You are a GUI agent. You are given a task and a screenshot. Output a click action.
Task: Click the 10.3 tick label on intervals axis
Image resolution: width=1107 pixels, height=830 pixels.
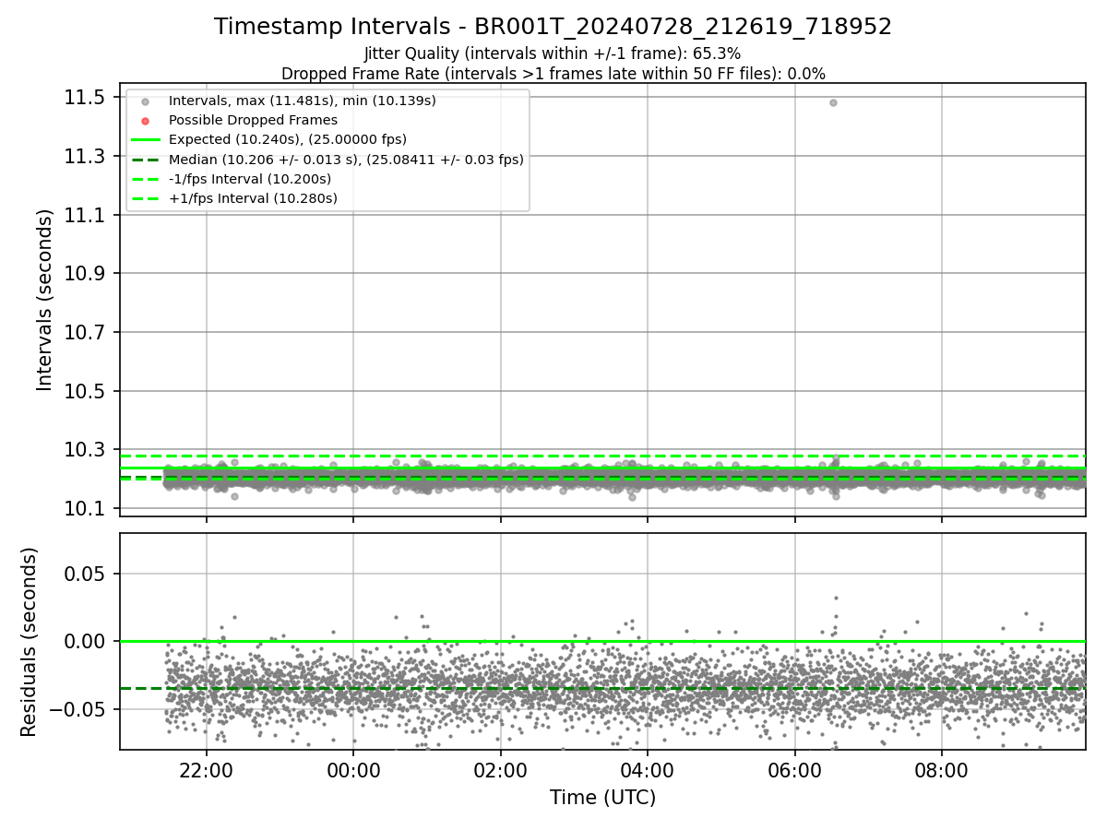tap(85, 450)
